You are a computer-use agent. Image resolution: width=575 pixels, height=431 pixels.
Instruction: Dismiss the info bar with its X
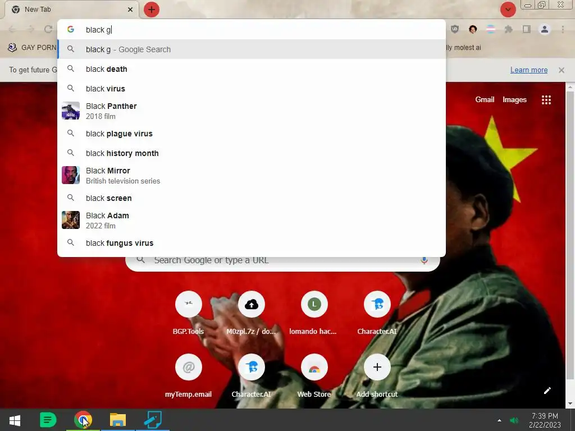(x=562, y=70)
